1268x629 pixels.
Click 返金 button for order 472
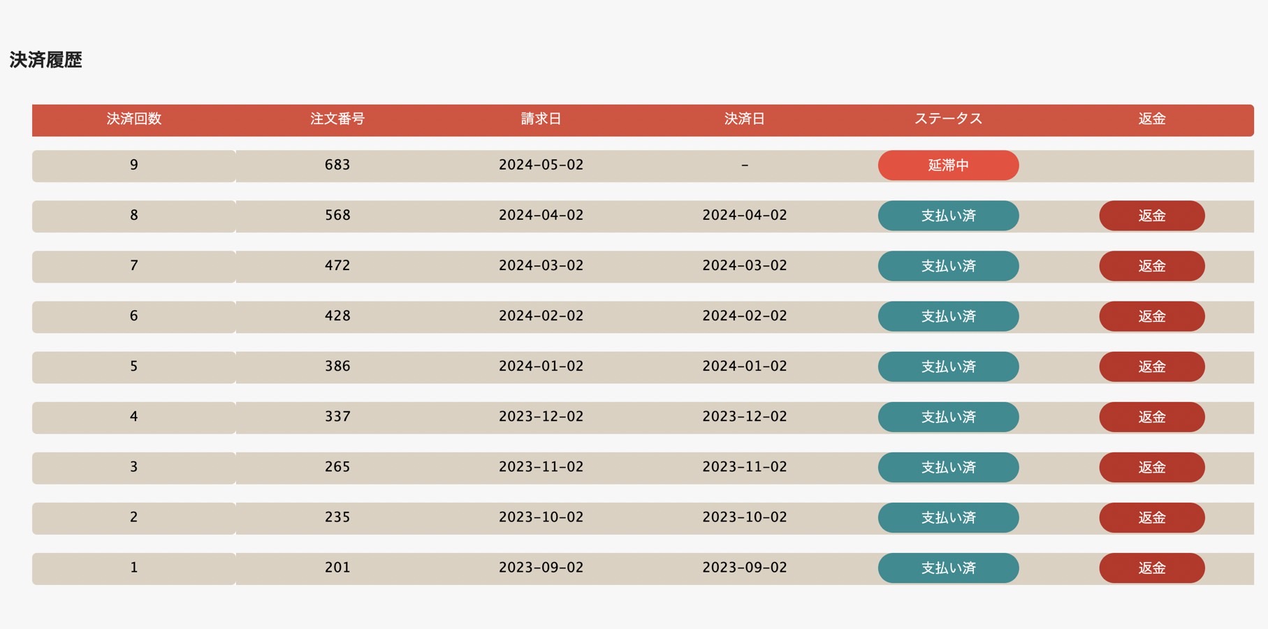coord(1151,266)
